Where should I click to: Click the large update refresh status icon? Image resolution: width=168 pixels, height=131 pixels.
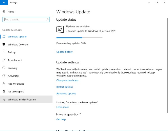pyautogui.click(x=60, y=29)
